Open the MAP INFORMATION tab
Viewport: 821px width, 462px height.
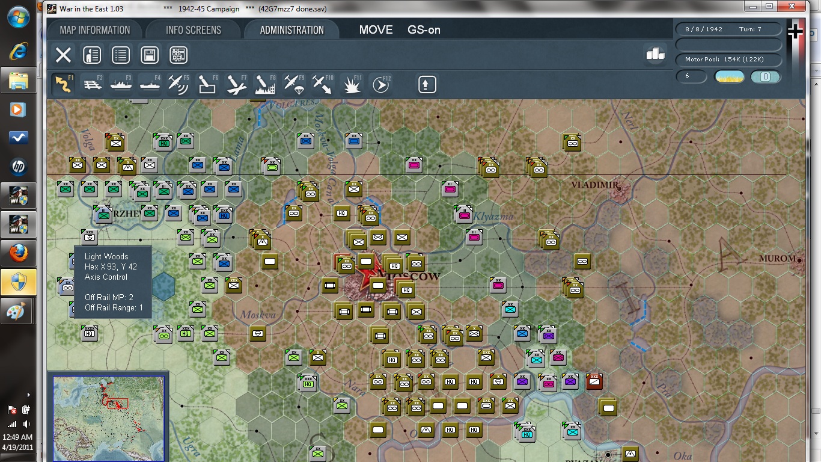click(x=95, y=30)
